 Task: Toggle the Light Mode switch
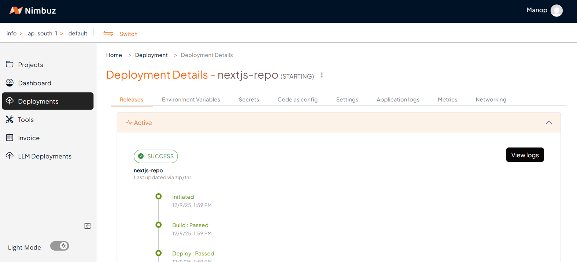point(60,246)
